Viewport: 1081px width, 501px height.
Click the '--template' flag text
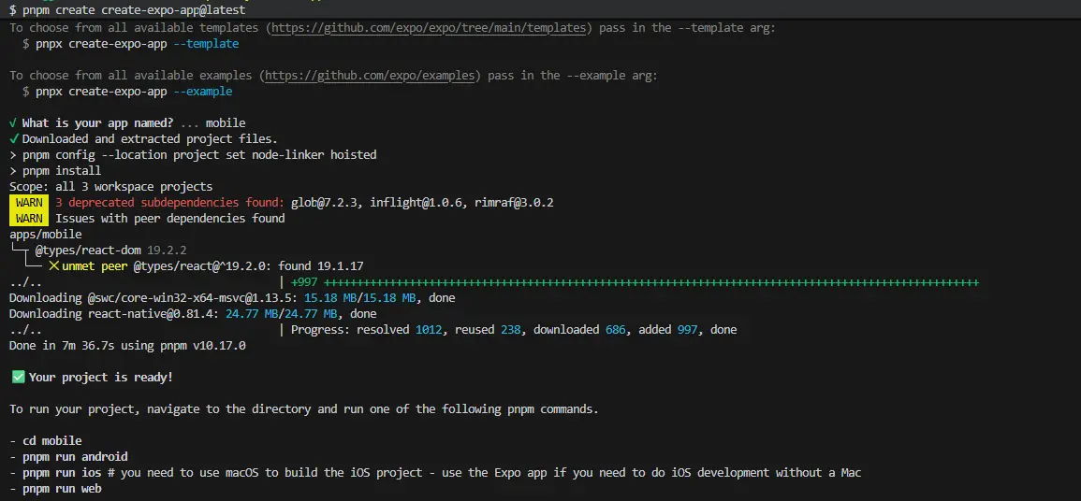206,44
